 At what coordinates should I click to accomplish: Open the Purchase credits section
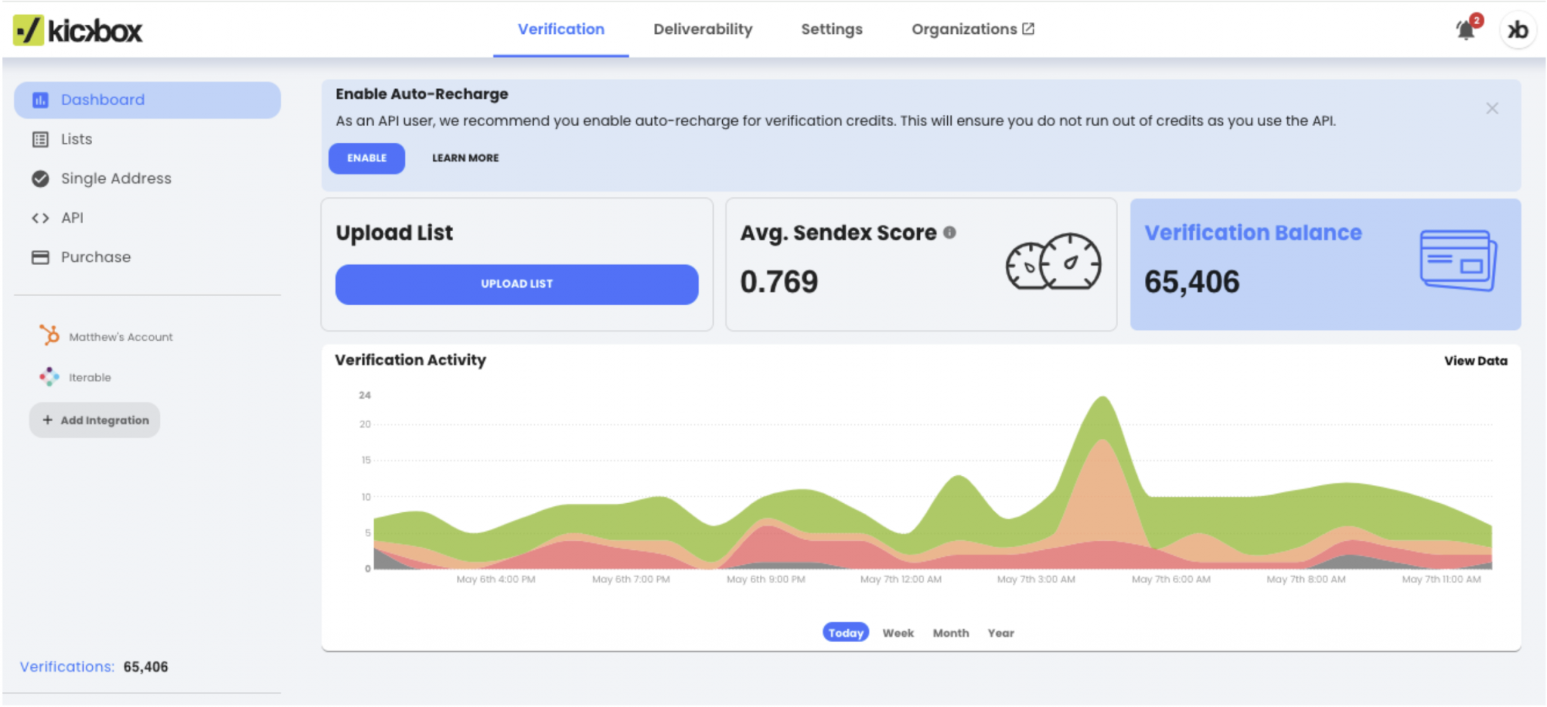(x=39, y=257)
